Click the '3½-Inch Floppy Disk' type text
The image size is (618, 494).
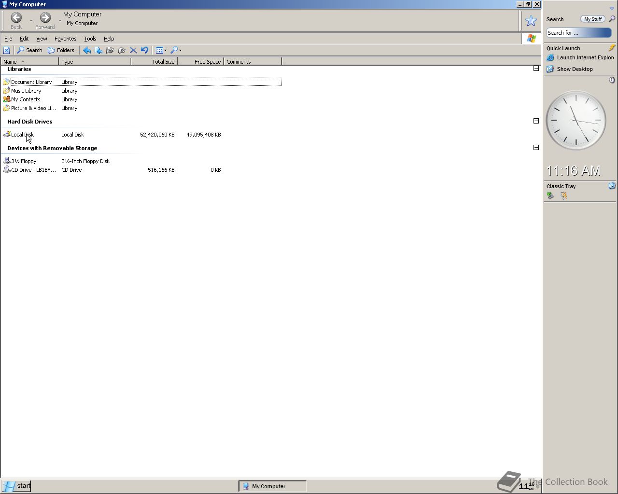pyautogui.click(x=85, y=161)
